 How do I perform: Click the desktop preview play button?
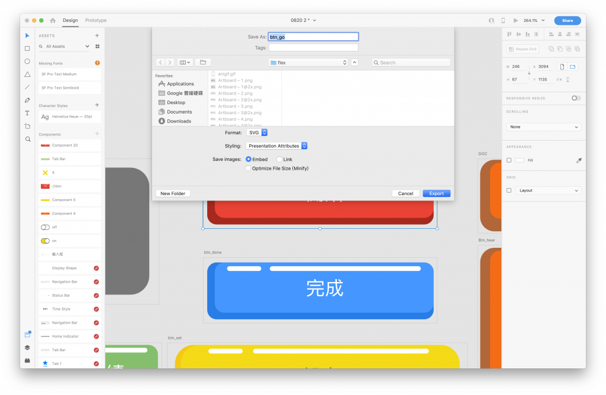coord(515,21)
